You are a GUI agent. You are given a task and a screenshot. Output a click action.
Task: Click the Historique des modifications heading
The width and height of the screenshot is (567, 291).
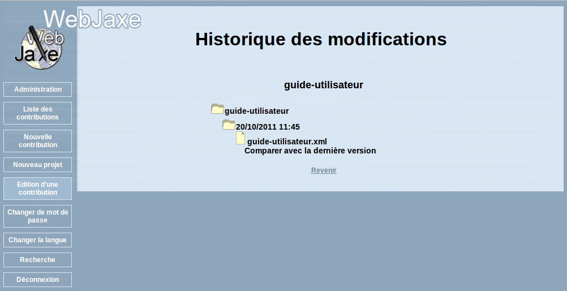pyautogui.click(x=321, y=39)
